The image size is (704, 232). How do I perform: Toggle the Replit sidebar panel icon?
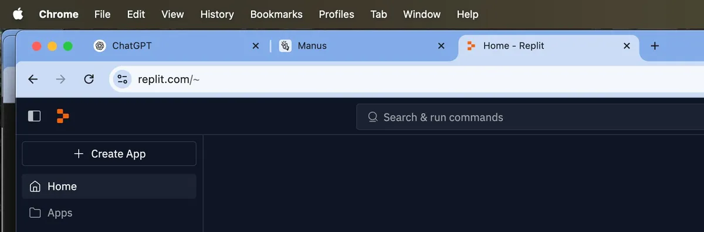(x=35, y=116)
